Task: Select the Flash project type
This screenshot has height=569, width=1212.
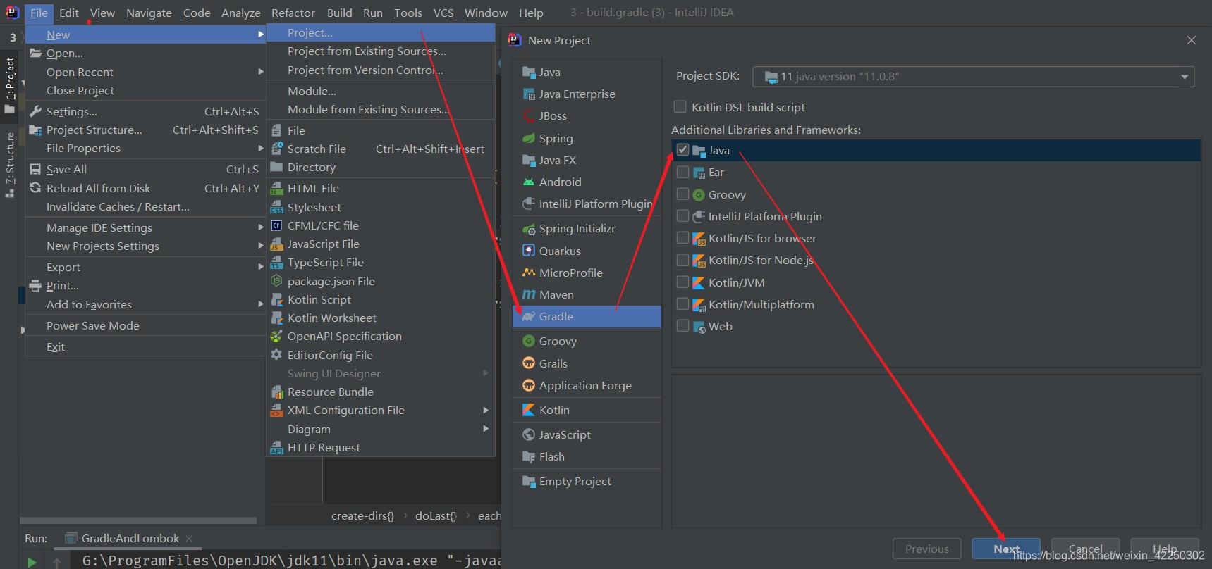Action: (587, 456)
